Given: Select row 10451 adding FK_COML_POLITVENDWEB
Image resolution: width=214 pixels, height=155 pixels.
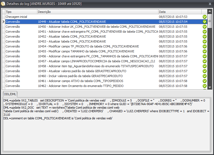Looking at the screenshot, I should 98,32.
